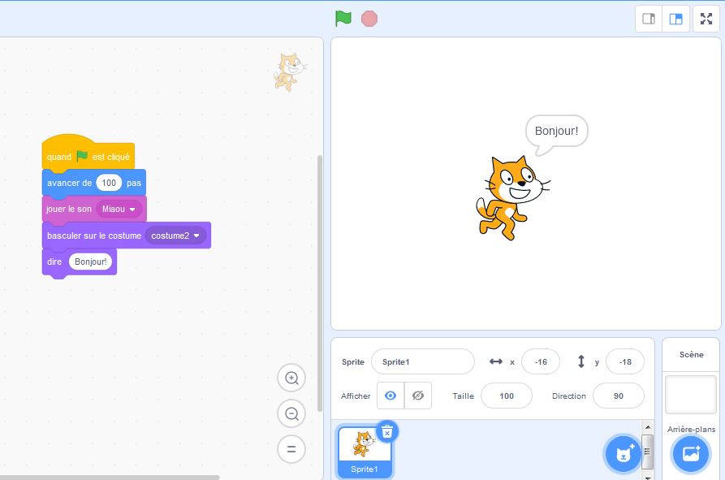Show the sprite with the eye toggle
This screenshot has height=480, width=725.
point(391,396)
